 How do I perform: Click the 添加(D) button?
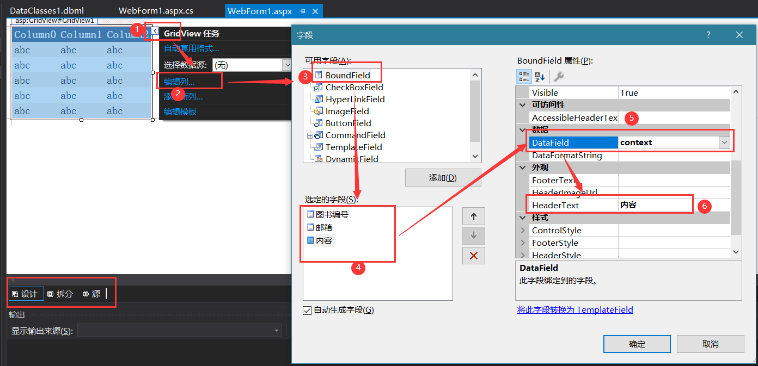click(x=443, y=178)
